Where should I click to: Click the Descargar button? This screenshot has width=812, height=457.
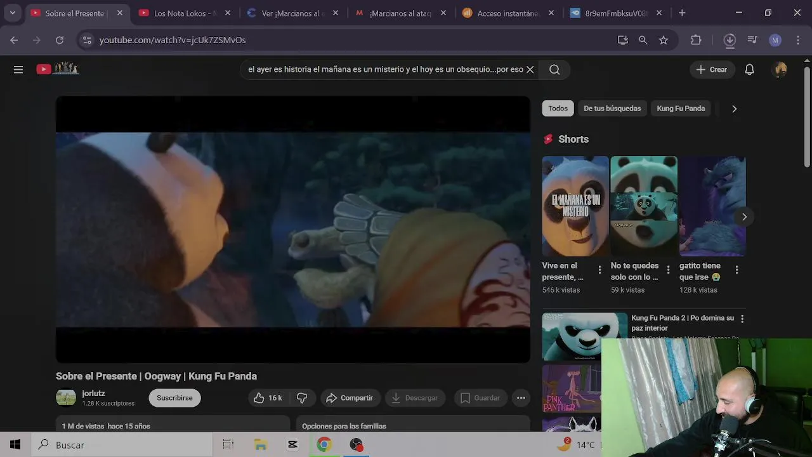point(415,398)
